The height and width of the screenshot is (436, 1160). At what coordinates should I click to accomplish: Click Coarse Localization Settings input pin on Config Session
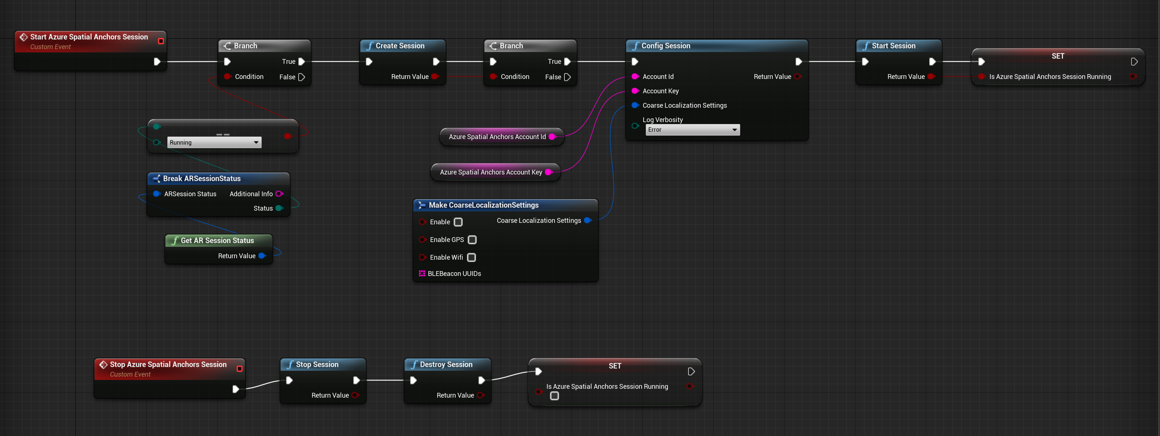coord(635,105)
